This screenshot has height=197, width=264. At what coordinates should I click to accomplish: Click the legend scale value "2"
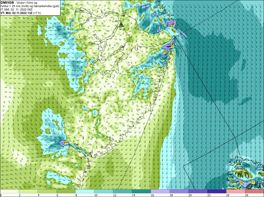coord(20,195)
